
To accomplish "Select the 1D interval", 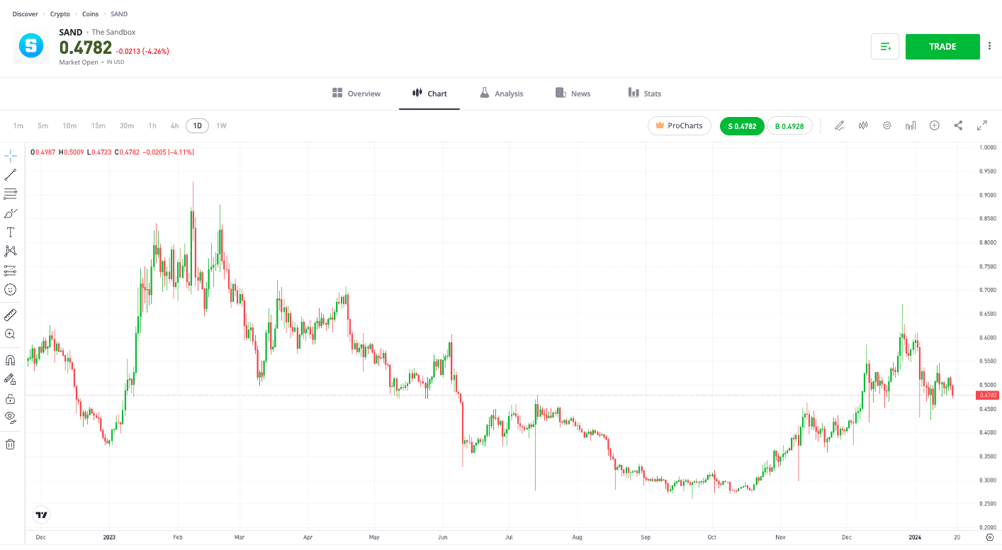I will [198, 126].
